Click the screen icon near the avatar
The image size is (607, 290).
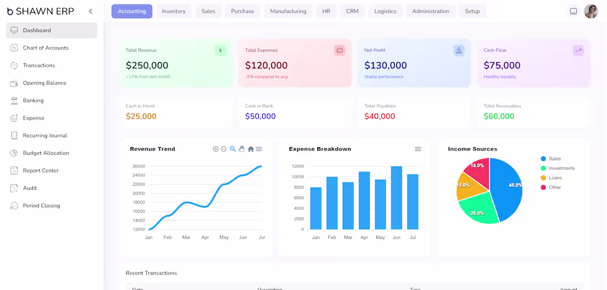574,11
